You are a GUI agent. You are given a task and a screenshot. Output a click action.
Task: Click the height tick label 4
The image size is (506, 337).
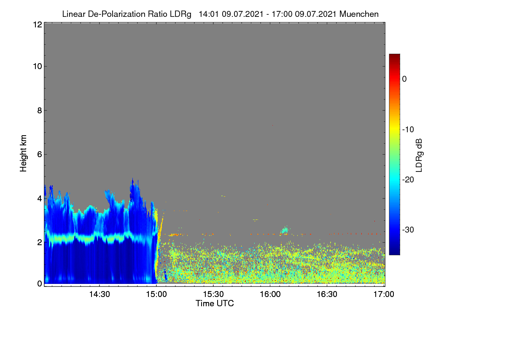(x=39, y=198)
